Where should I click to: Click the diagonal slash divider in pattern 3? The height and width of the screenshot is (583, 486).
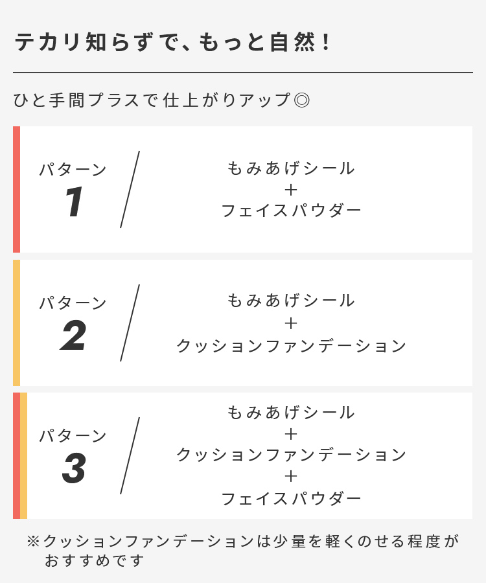tap(130, 455)
